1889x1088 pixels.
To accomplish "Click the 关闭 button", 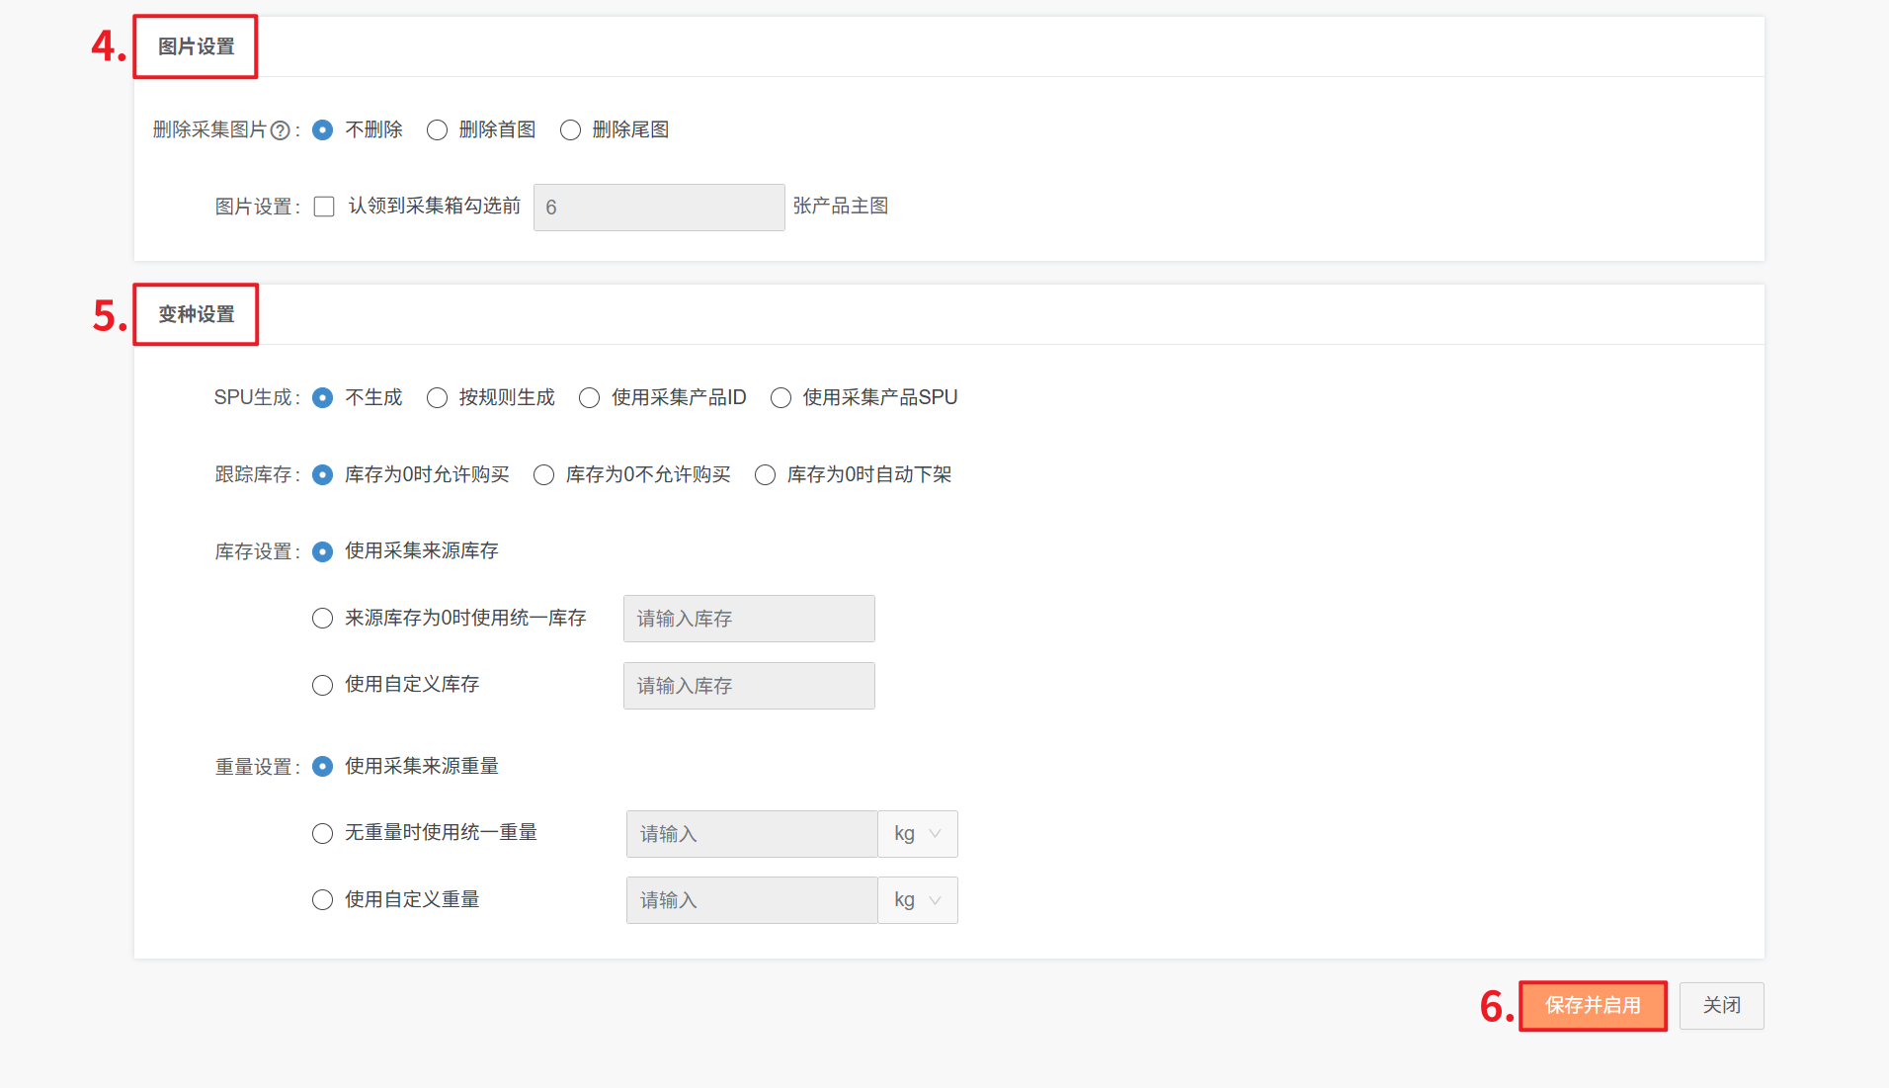I will pos(1721,1006).
